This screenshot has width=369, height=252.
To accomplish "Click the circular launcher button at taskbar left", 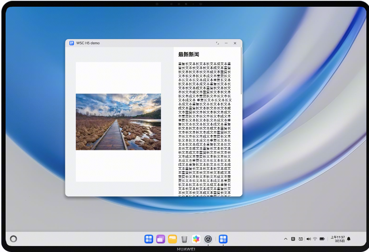I will [13, 239].
